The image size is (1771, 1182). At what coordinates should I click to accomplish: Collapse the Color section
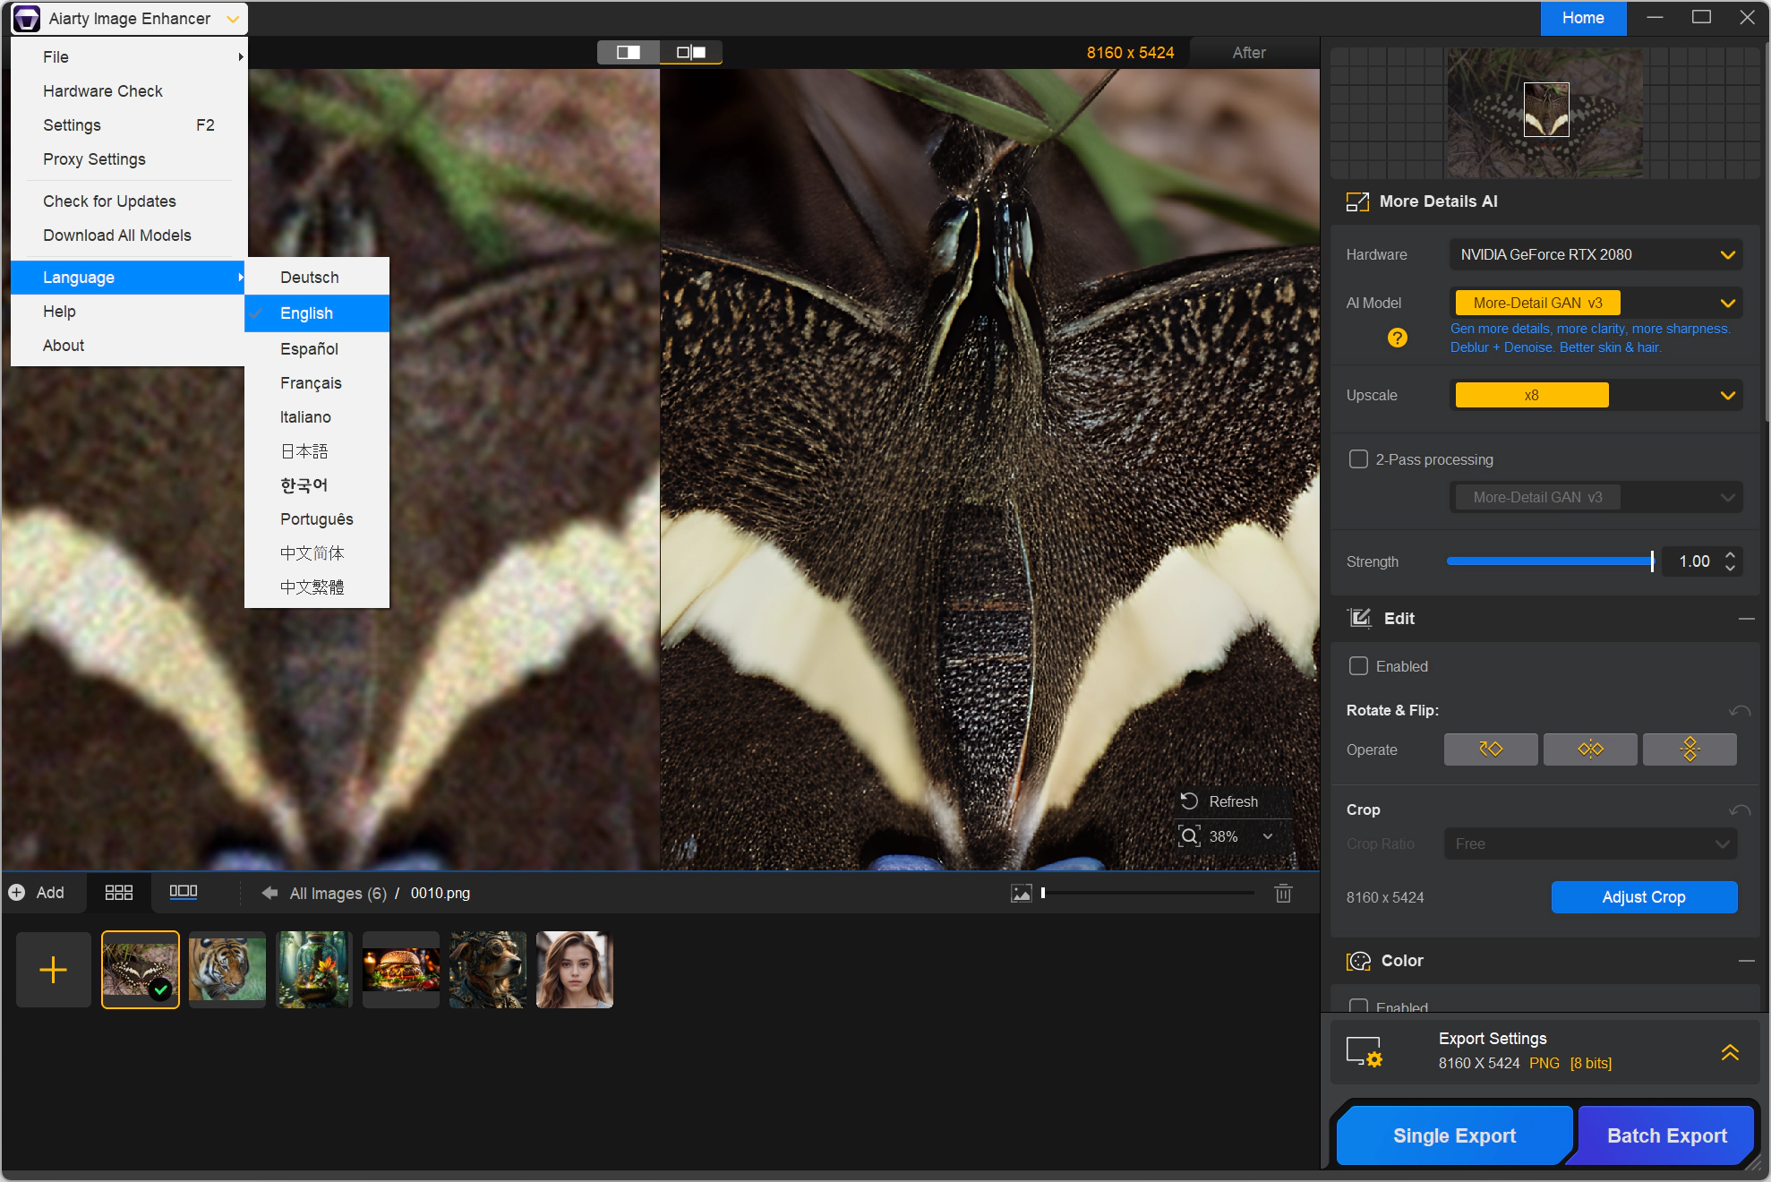click(1746, 961)
